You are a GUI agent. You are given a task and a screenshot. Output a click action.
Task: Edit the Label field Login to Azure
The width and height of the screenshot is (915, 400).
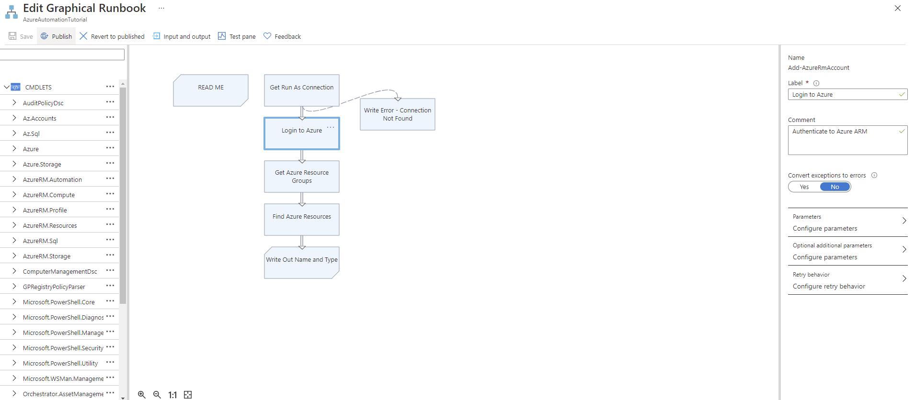[847, 94]
